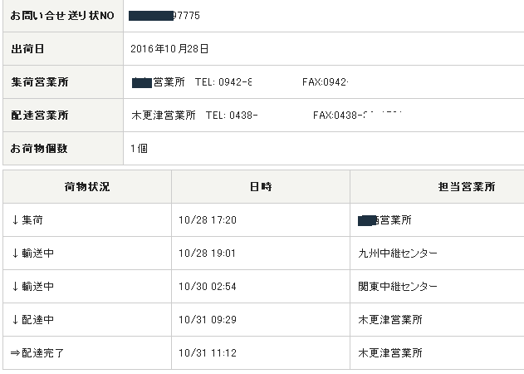The width and height of the screenshot is (524, 374).
Task: Click the お荷物個数 label cell
Action: (x=38, y=149)
